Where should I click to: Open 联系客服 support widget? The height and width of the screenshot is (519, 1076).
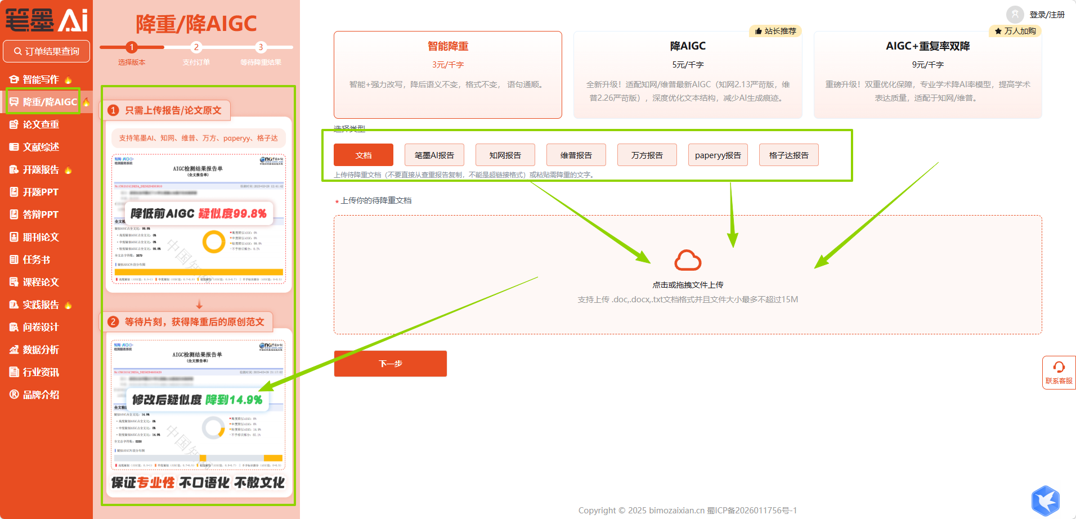pos(1059,373)
